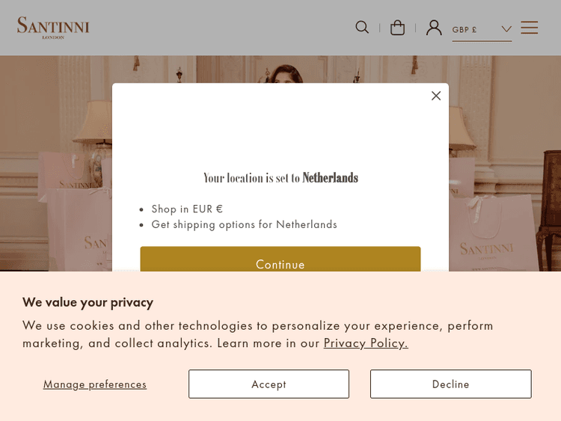Click the Santinni London logo

(53, 28)
